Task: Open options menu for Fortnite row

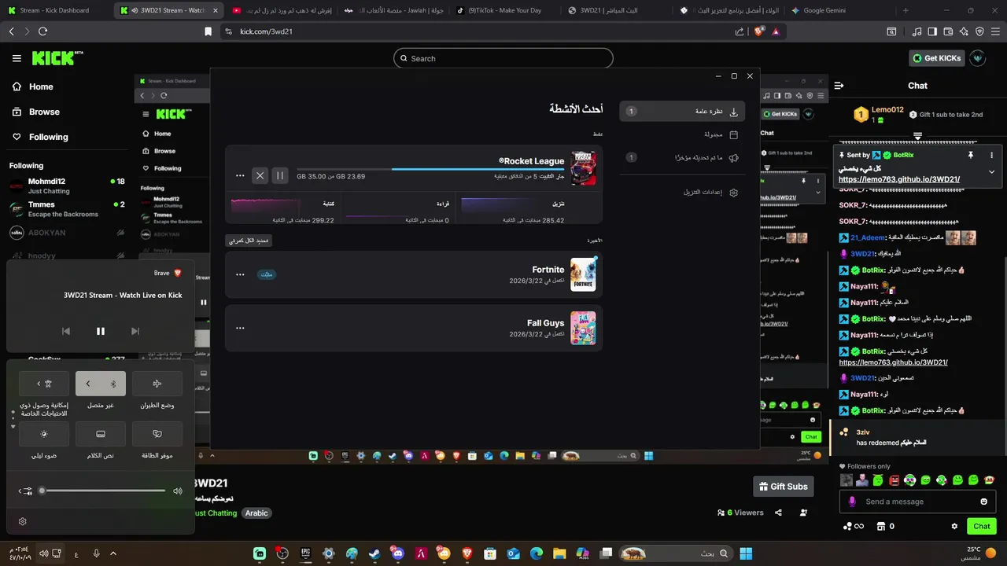Action: click(240, 274)
